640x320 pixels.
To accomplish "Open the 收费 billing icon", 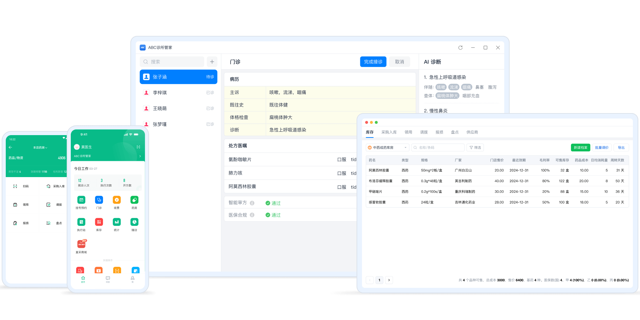I will [116, 200].
